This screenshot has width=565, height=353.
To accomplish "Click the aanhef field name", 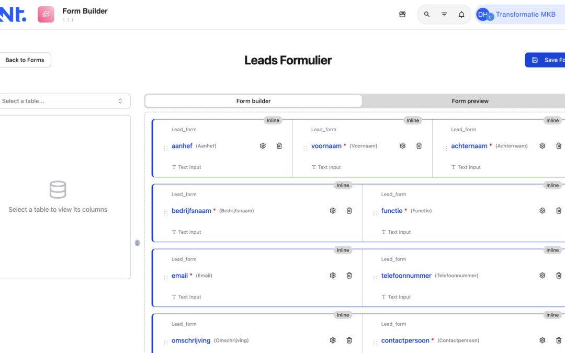I will tap(182, 146).
